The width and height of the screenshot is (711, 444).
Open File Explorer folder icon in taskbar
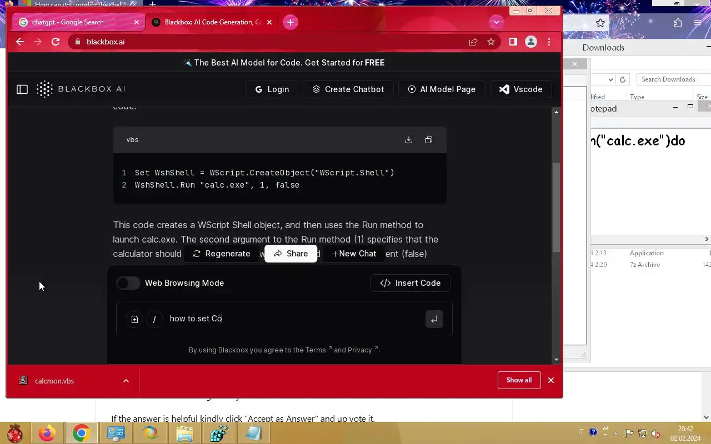185,433
